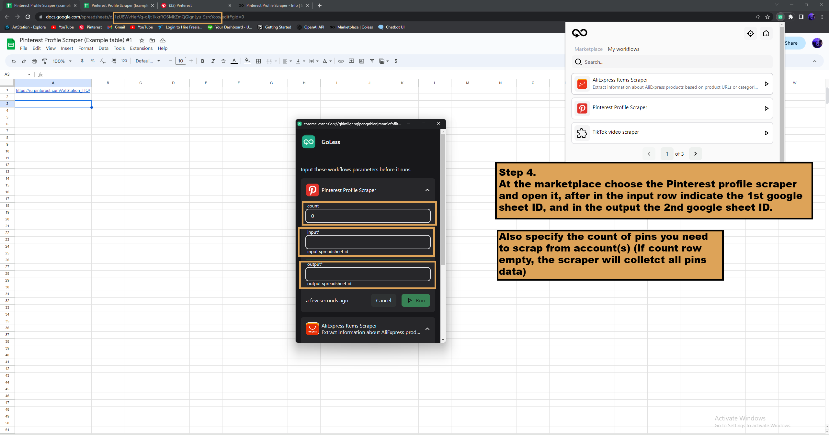Open OpenAI API bookmark
This screenshot has width=829, height=435.
(310, 27)
